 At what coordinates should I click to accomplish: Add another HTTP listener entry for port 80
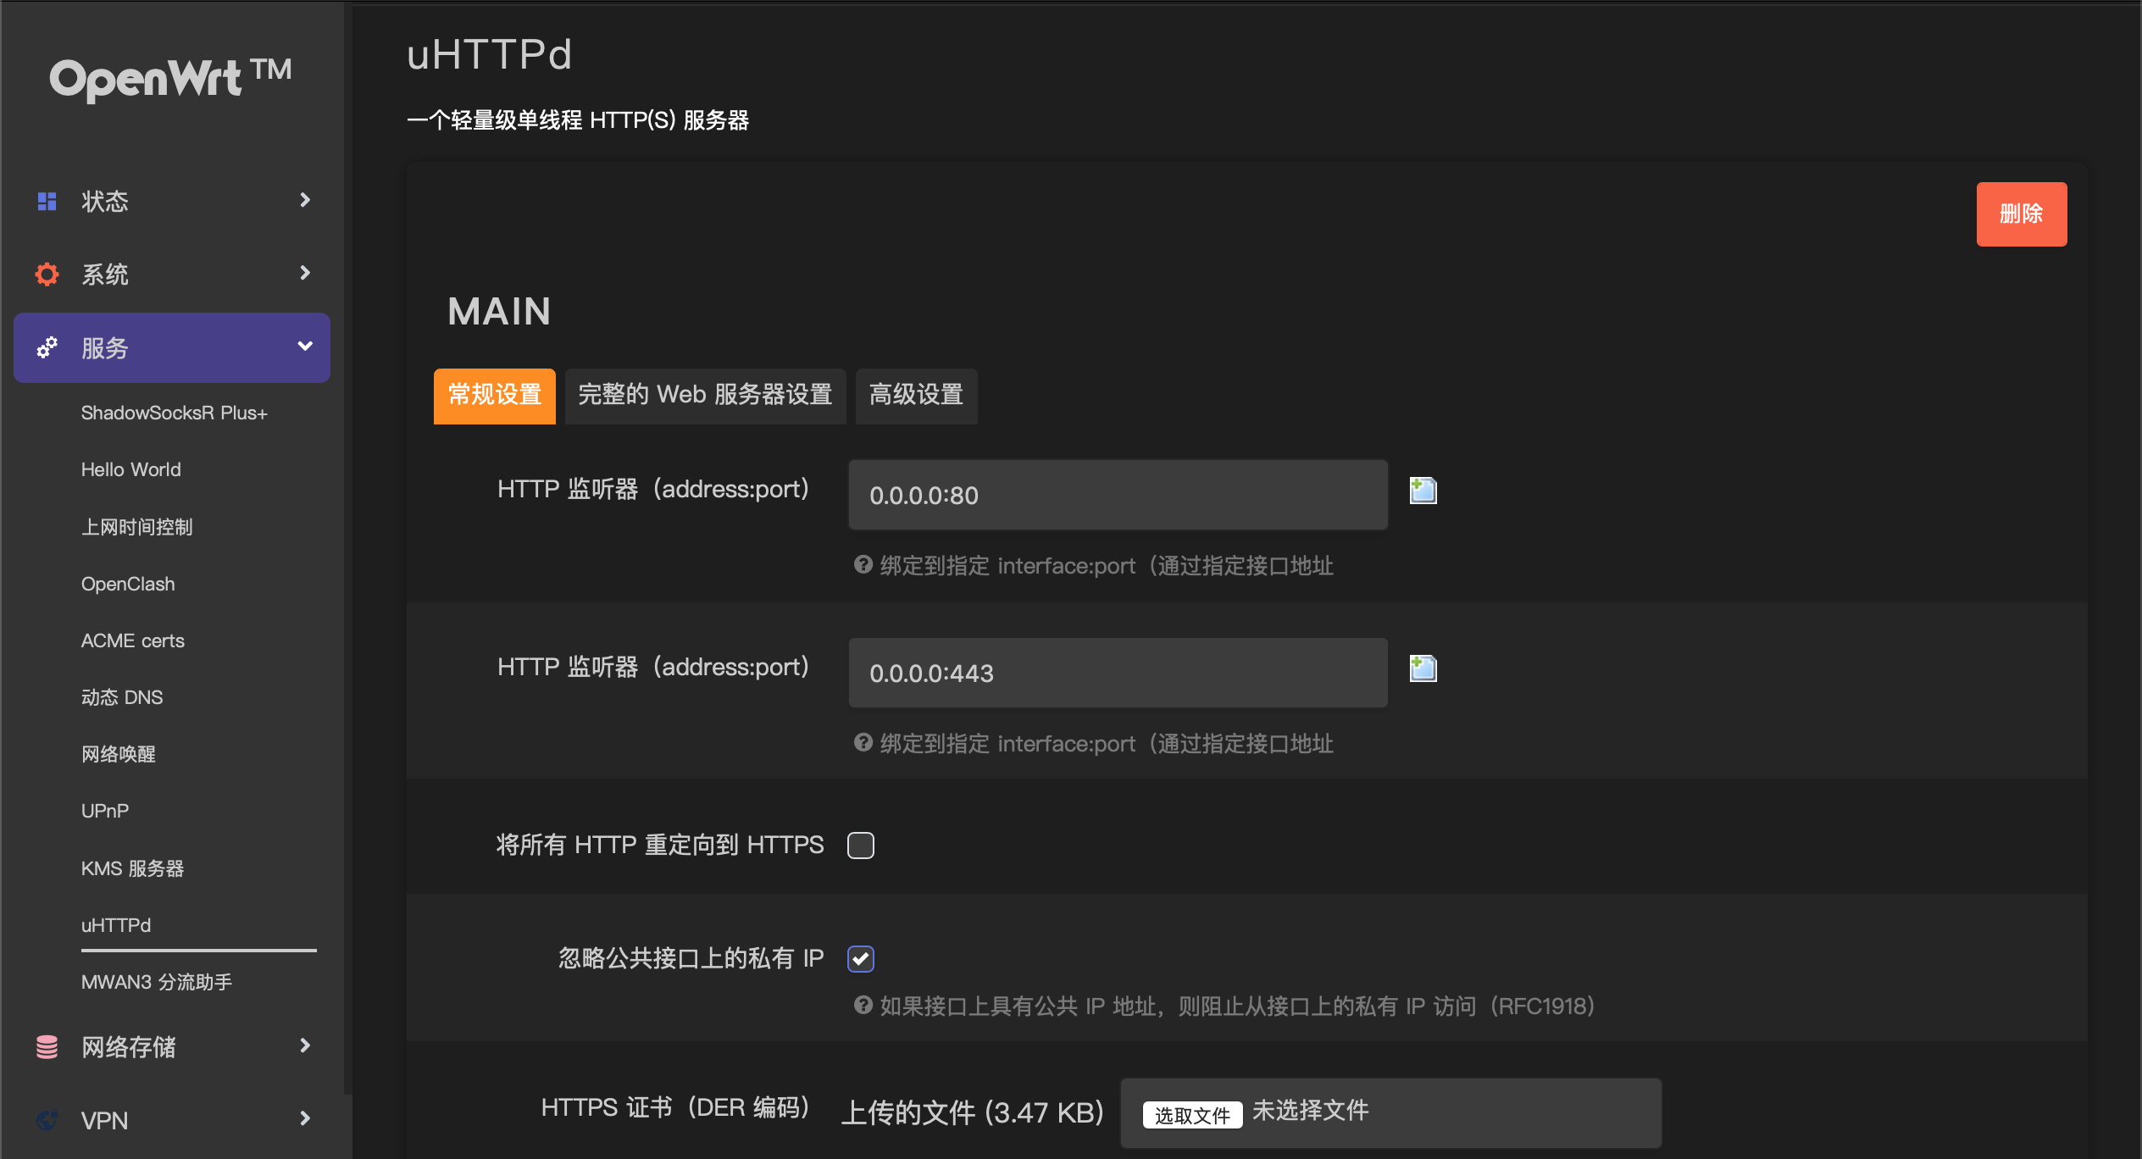coord(1423,490)
